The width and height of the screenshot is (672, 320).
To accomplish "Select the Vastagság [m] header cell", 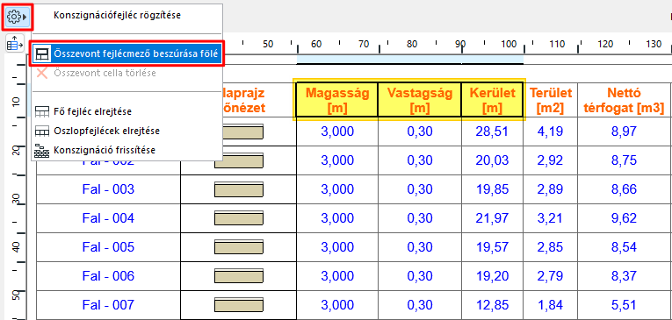I will (x=420, y=100).
